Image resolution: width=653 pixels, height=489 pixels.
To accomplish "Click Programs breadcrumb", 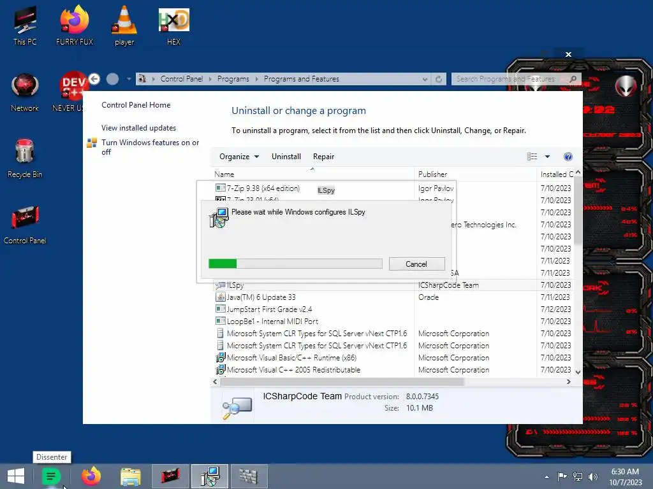I will [x=233, y=79].
